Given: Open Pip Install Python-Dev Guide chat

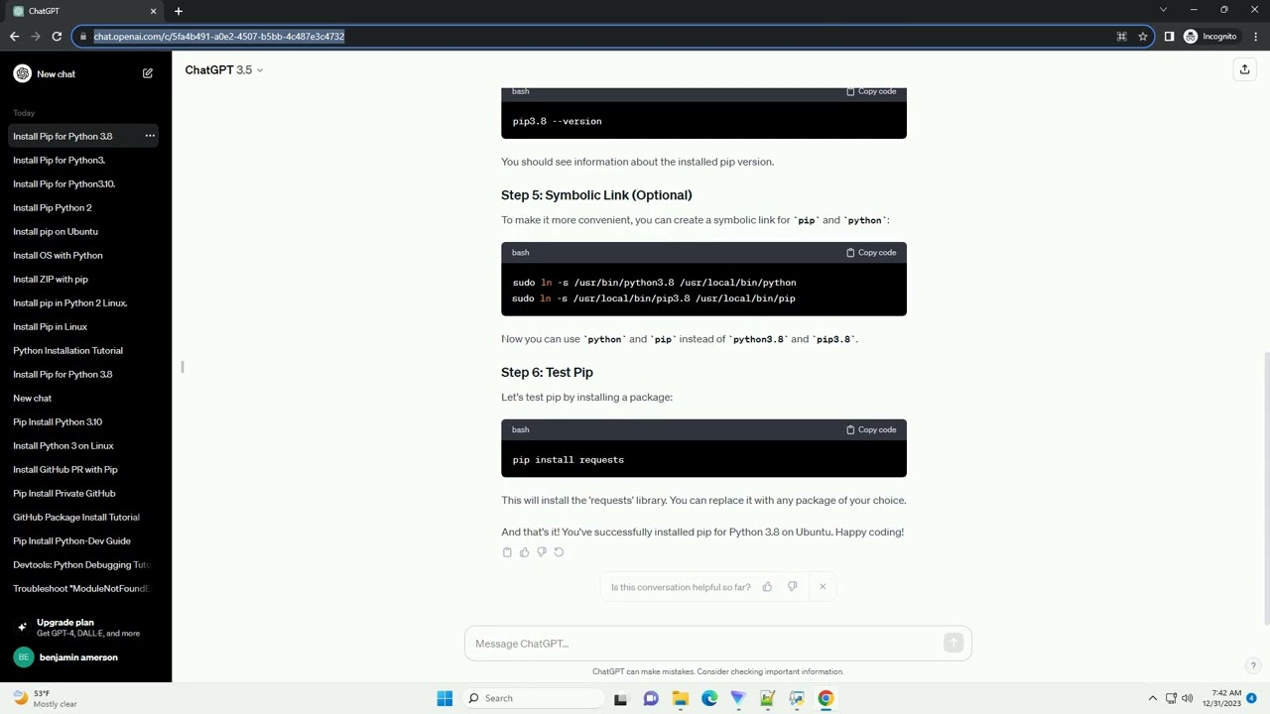Looking at the screenshot, I should pos(85,540).
